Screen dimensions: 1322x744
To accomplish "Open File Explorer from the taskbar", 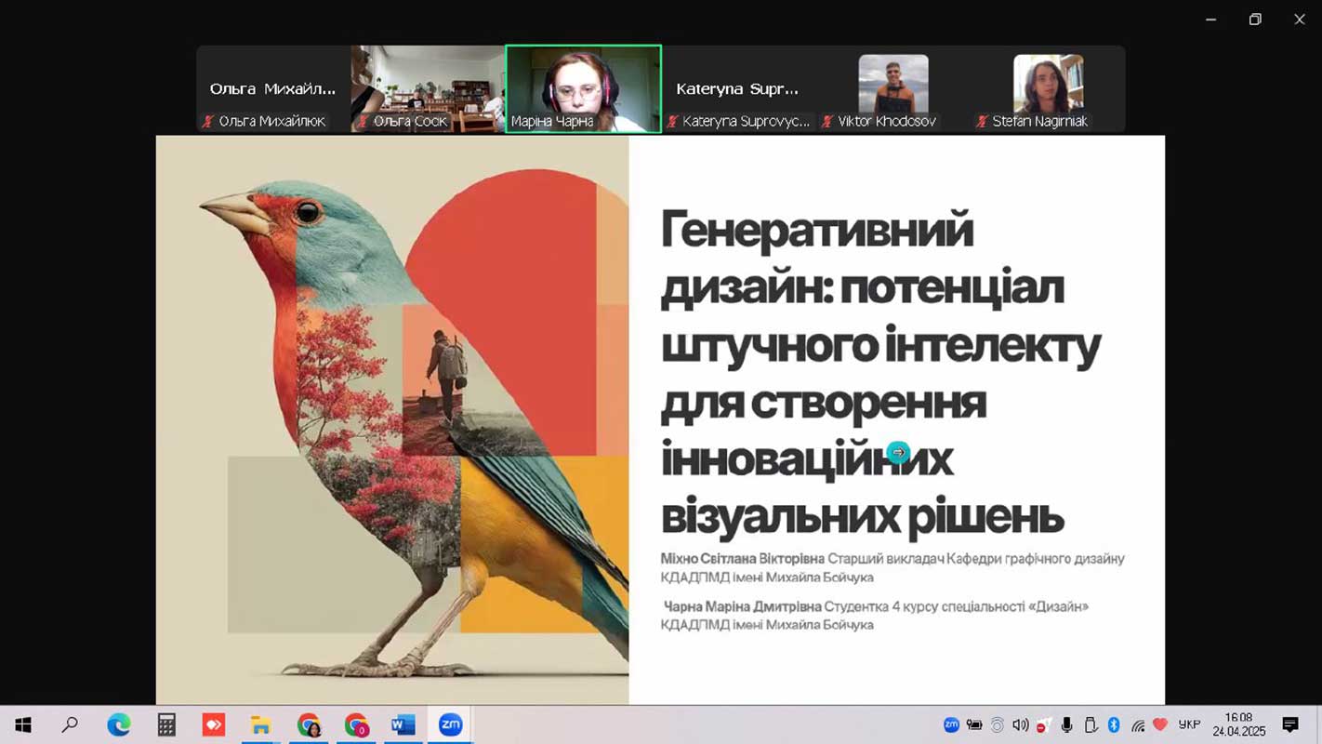I will pos(260,725).
